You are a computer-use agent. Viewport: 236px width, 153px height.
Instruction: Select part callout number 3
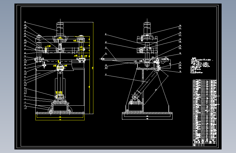tap(25, 102)
